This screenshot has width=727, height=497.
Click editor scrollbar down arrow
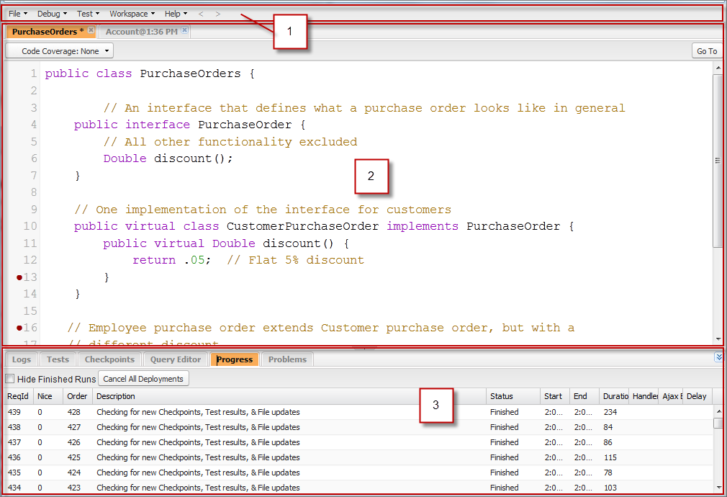pos(718,339)
